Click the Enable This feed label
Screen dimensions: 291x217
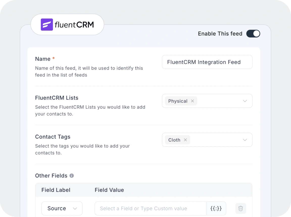coord(220,34)
